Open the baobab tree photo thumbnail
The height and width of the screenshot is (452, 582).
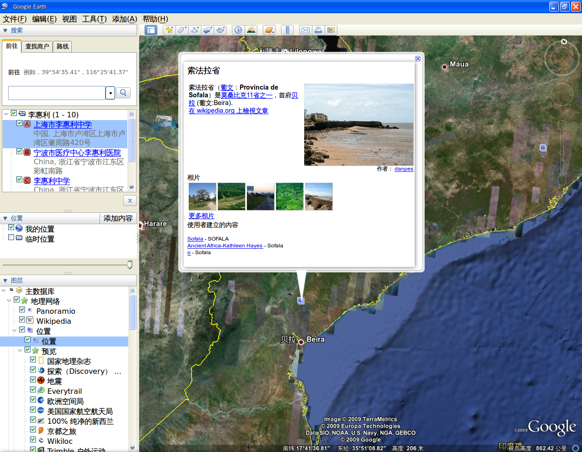[x=202, y=196]
